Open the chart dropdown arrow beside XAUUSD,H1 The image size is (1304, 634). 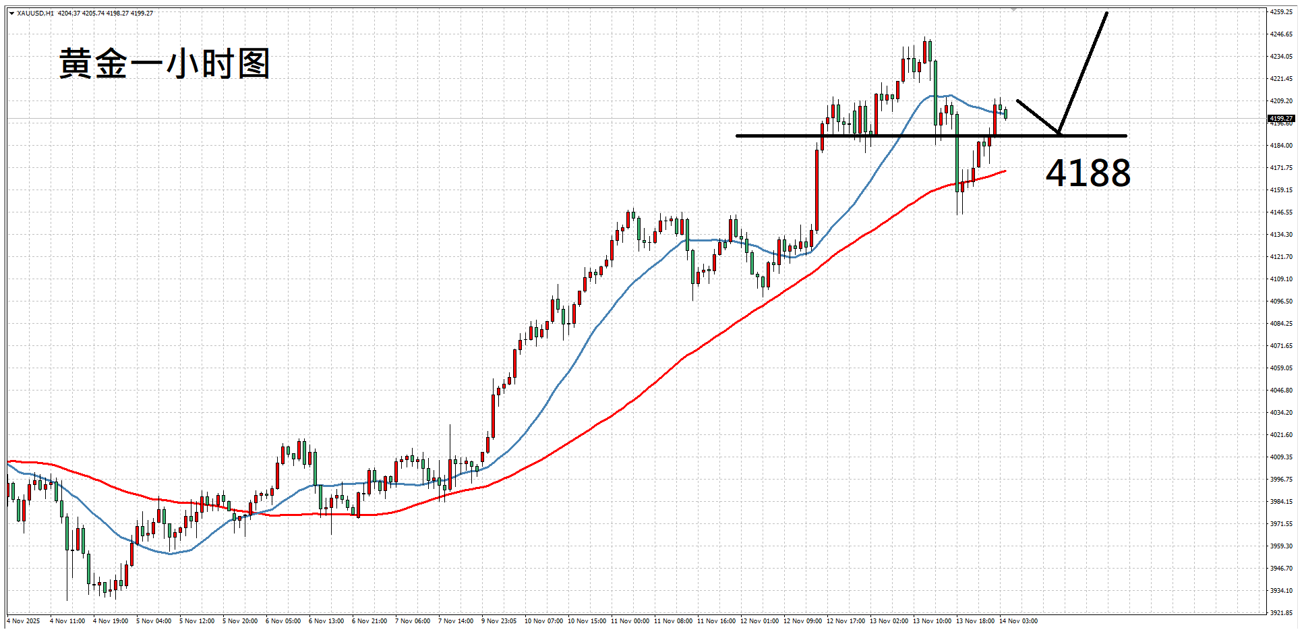tap(11, 13)
